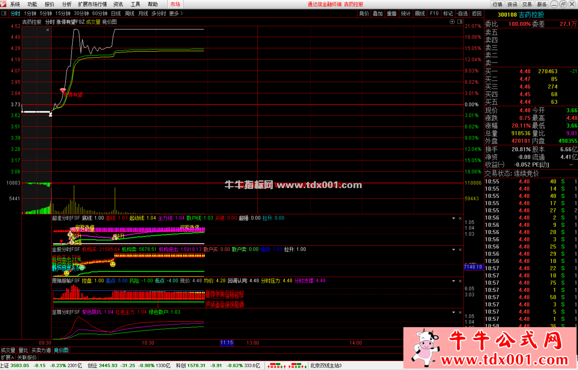Screen dimensions: 578x370
Task: Open the 关联报价 tab
Action: click(27, 357)
